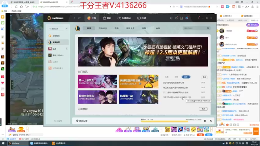Screen dimensions: 260x146
Task: Click the orange 发送 chat button
Action: pyautogui.click(x=256, y=131)
